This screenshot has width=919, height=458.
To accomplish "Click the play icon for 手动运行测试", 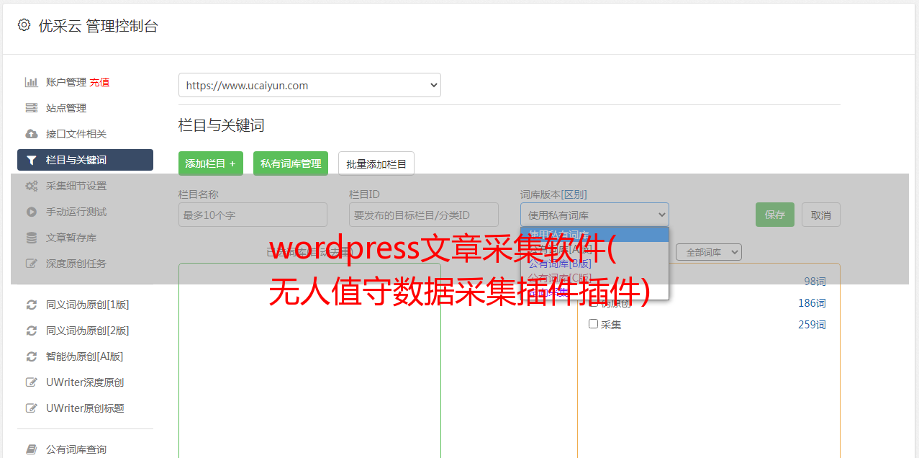I will point(32,212).
